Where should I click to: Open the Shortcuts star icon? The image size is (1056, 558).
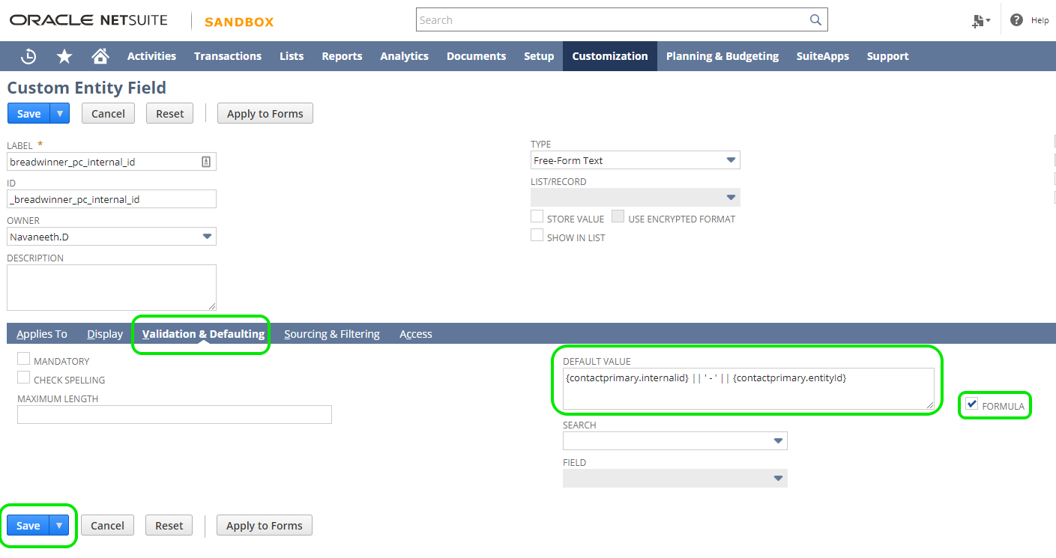click(64, 56)
